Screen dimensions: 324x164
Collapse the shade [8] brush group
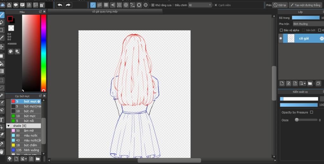click(x=9, y=126)
